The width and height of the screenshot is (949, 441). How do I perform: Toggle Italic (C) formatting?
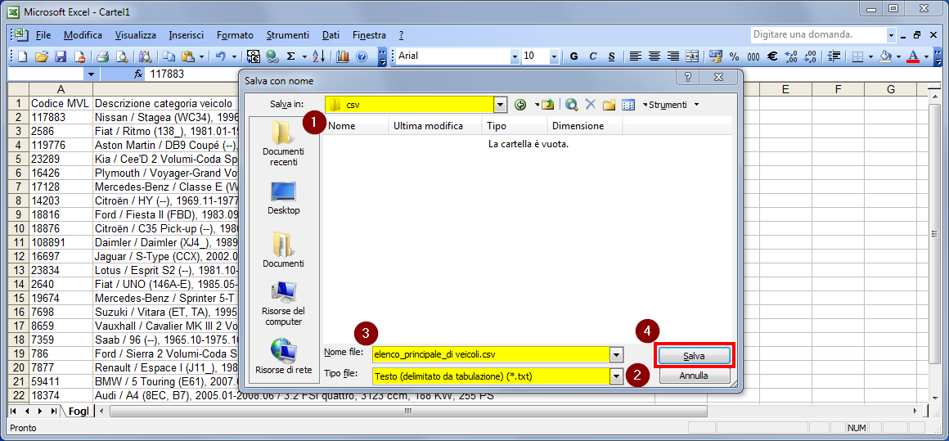[593, 56]
